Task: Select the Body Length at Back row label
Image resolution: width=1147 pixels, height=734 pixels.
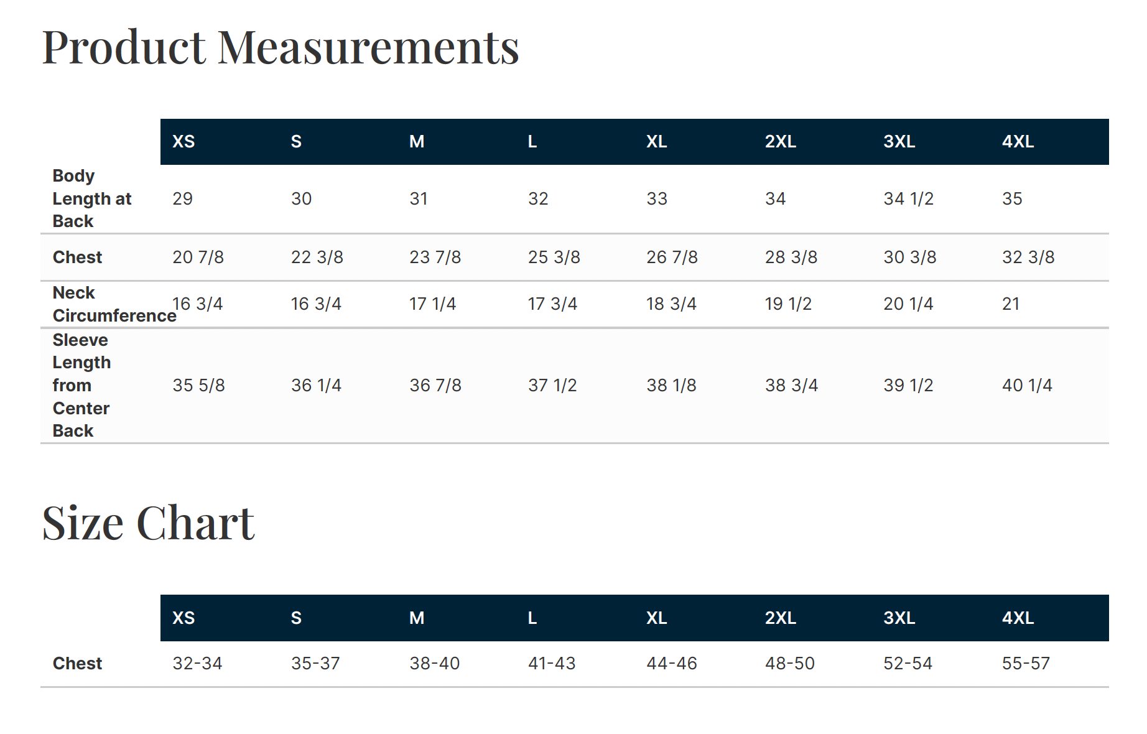Action: tap(92, 198)
